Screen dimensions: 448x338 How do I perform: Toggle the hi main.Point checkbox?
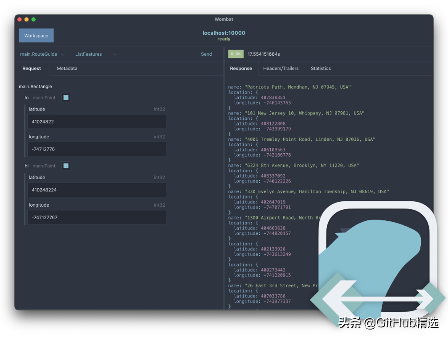point(66,166)
